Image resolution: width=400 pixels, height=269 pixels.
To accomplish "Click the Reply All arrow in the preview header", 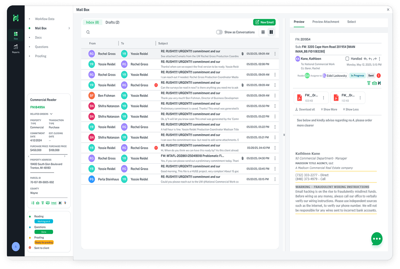I will (x=365, y=59).
